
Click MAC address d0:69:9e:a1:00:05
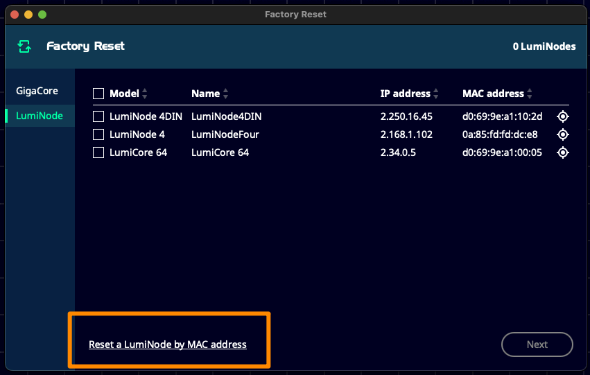tap(503, 152)
